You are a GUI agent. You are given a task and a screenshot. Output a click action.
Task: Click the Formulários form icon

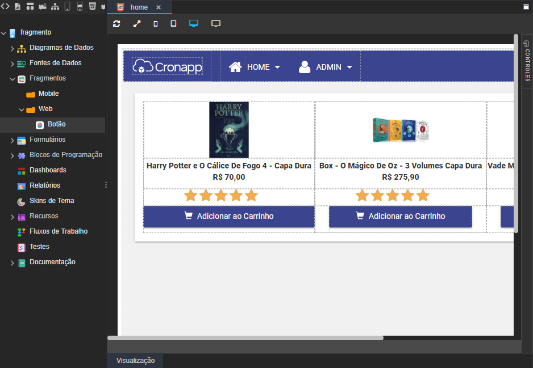(22, 141)
